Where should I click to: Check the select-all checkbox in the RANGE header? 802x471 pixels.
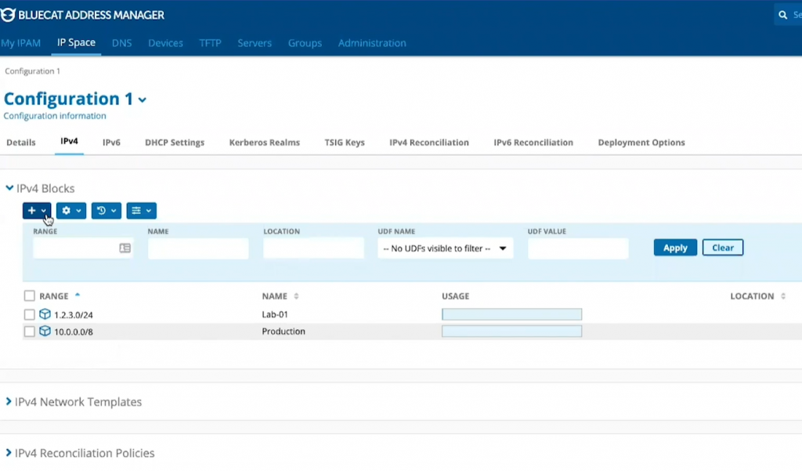[29, 295]
